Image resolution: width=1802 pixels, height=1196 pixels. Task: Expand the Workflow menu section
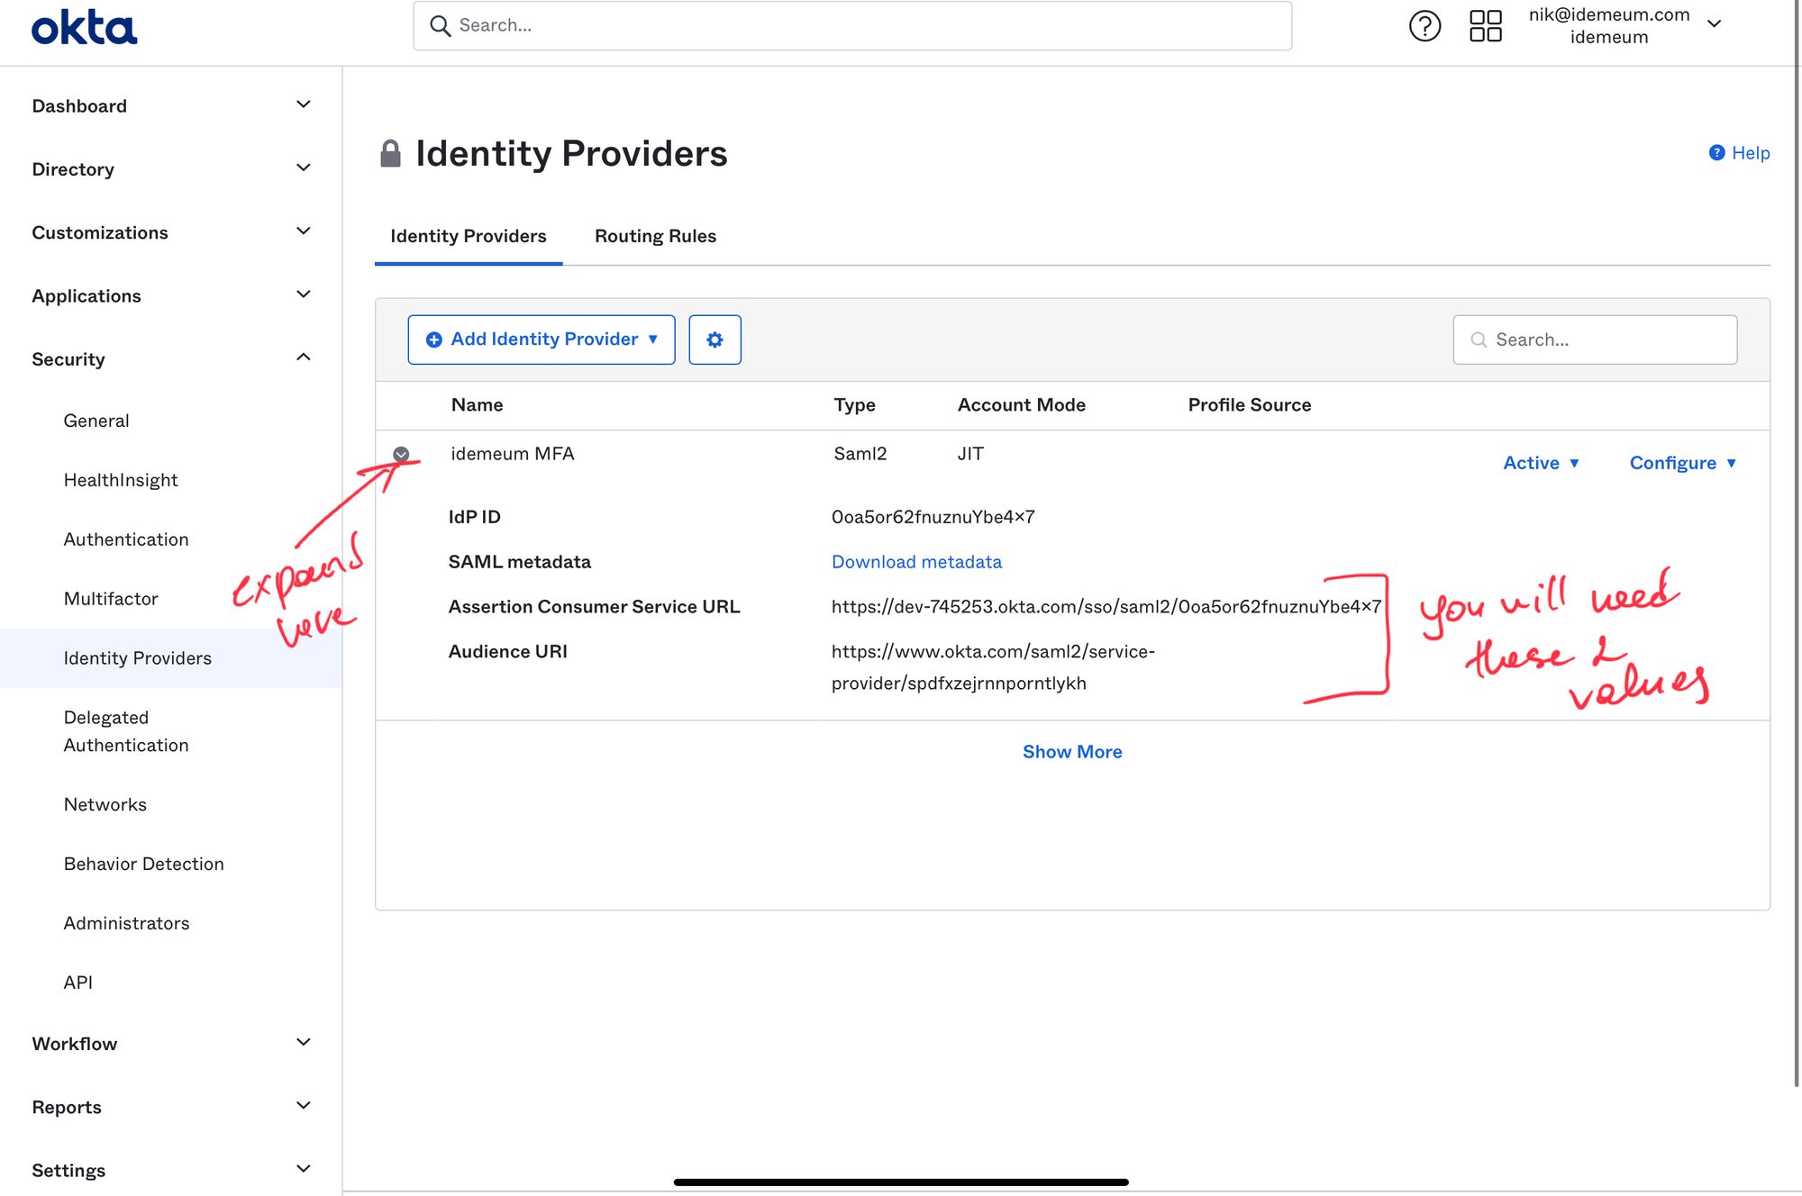pyautogui.click(x=171, y=1043)
